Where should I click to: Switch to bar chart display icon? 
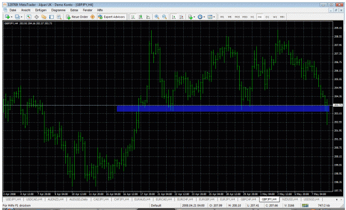[x=133, y=17]
